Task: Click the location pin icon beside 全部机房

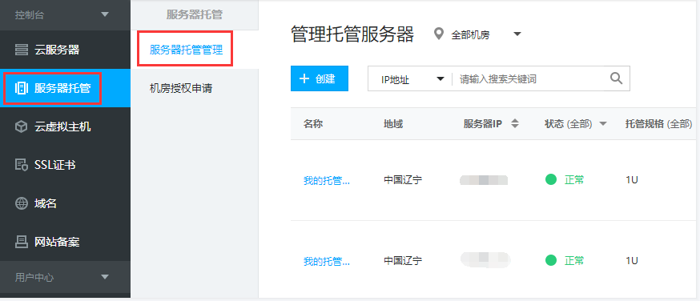Action: coord(439,34)
